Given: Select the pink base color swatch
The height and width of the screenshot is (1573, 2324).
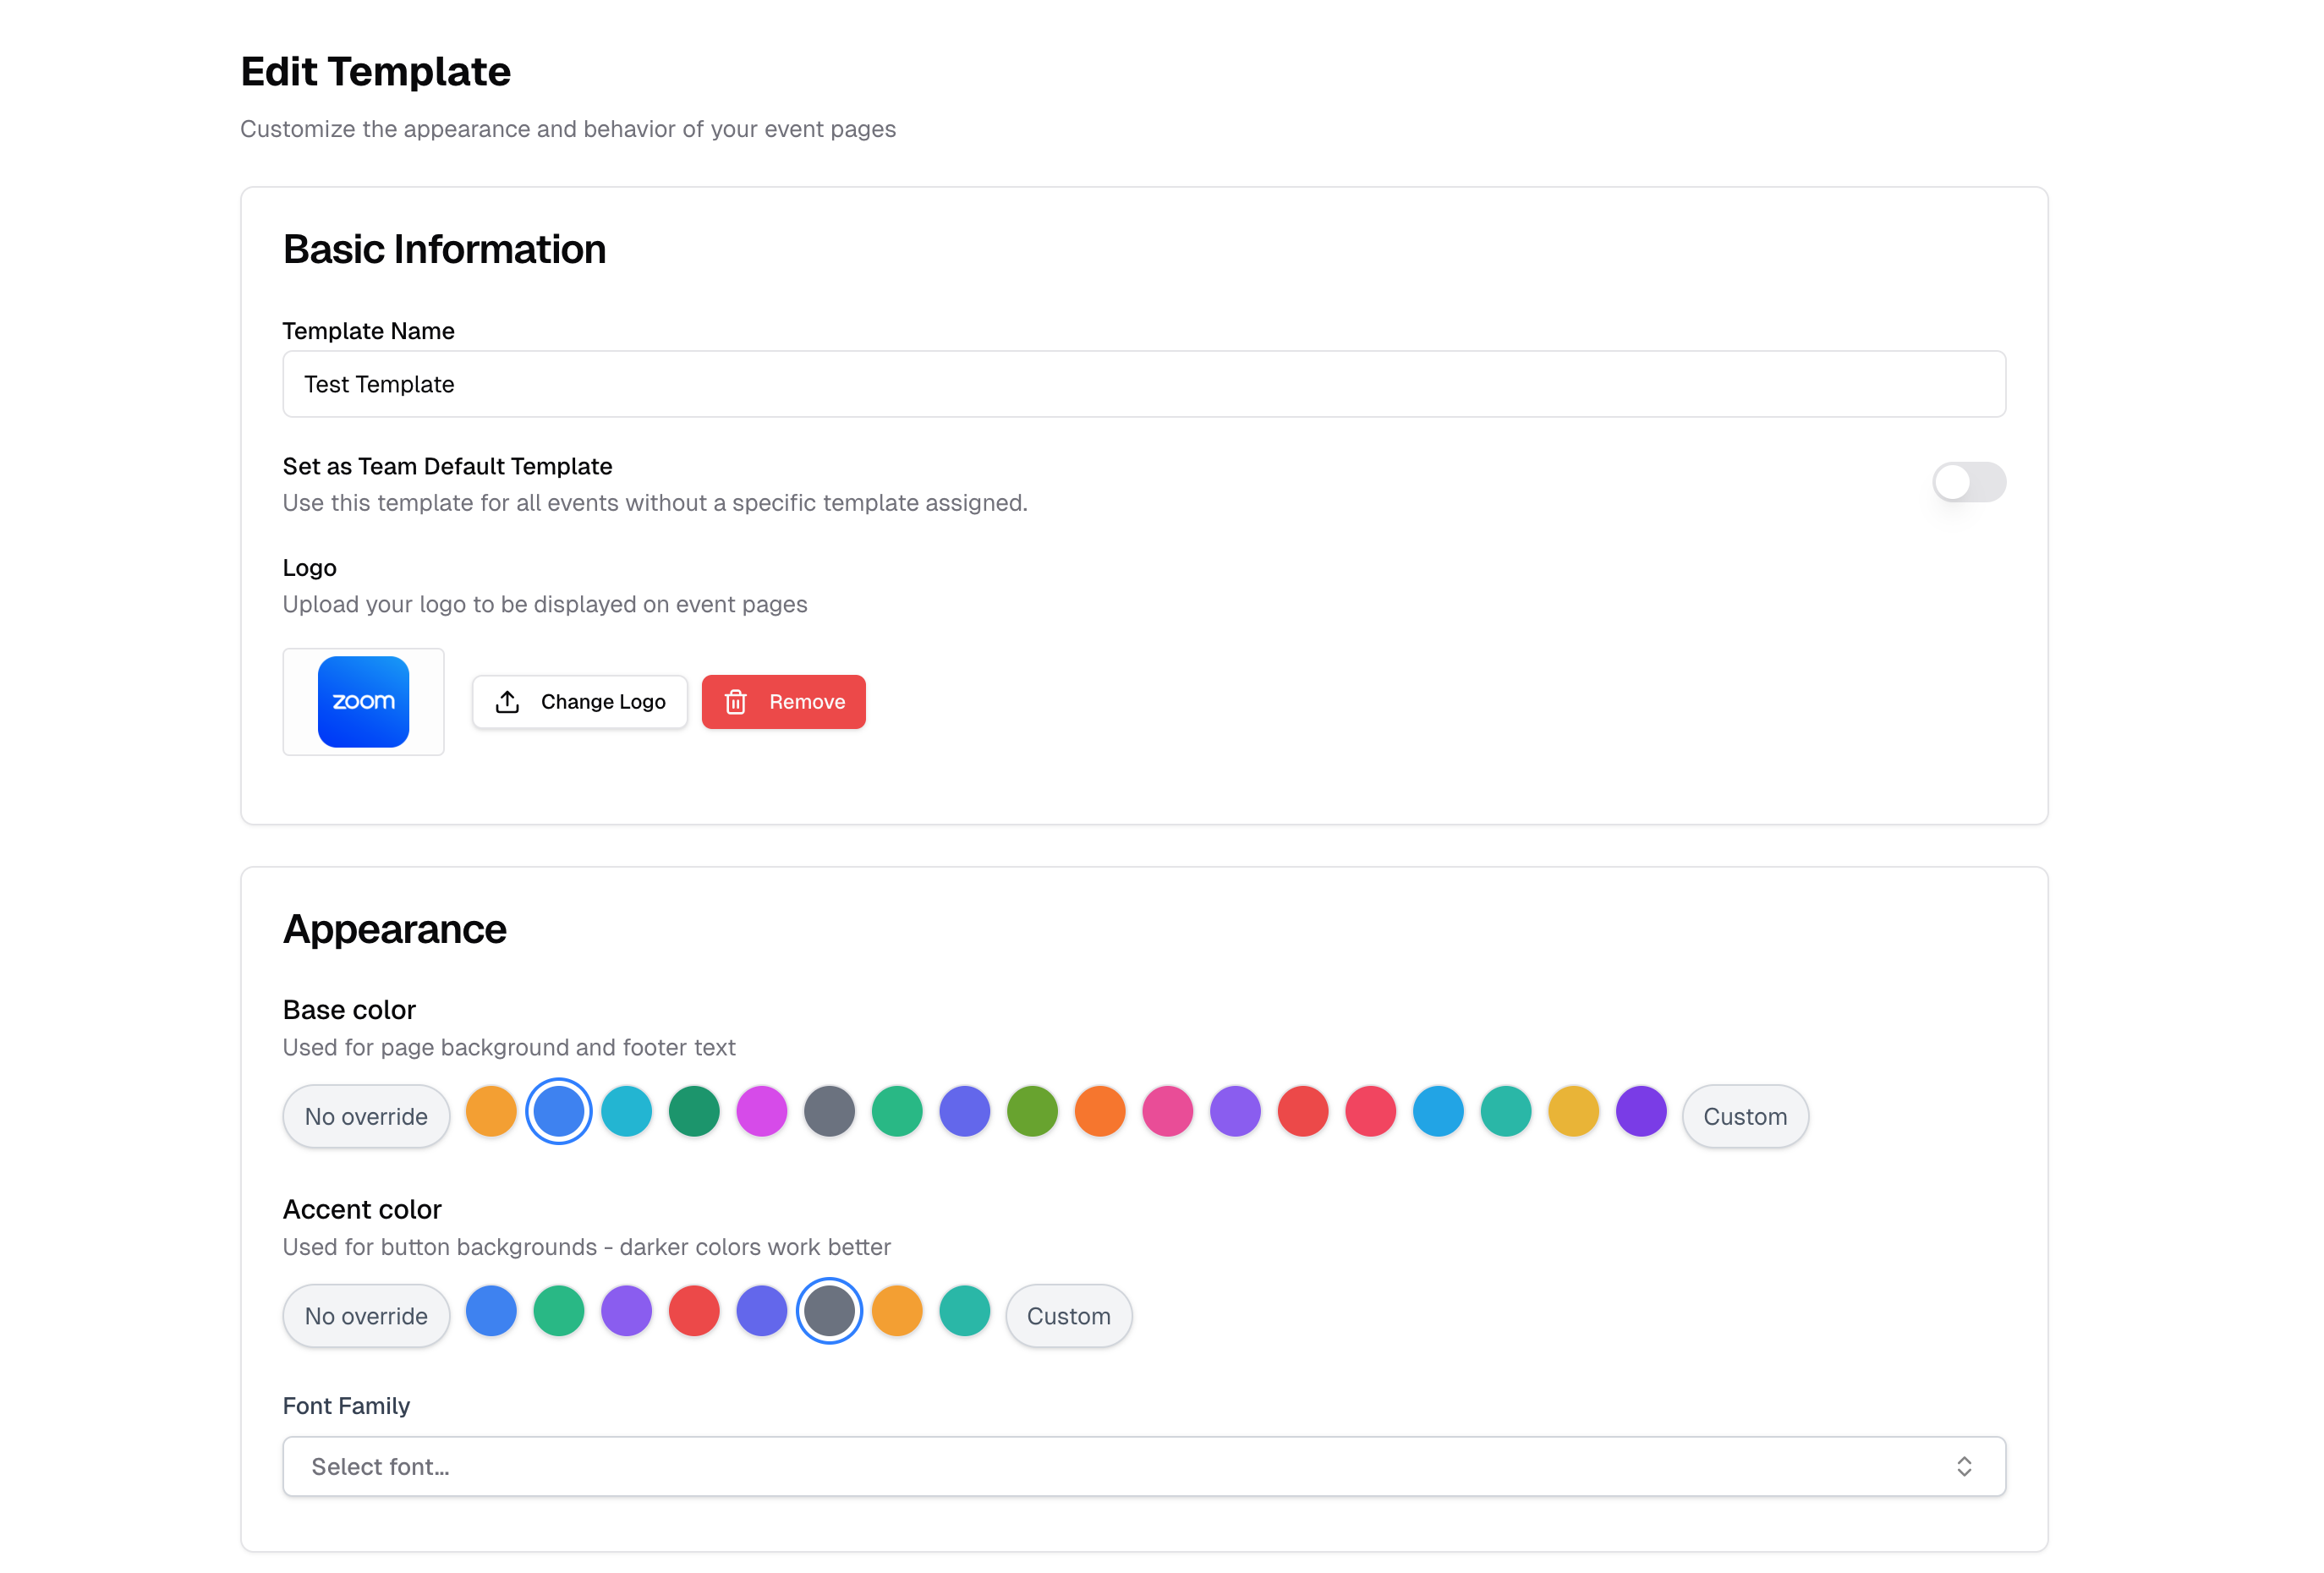Looking at the screenshot, I should (x=1167, y=1110).
